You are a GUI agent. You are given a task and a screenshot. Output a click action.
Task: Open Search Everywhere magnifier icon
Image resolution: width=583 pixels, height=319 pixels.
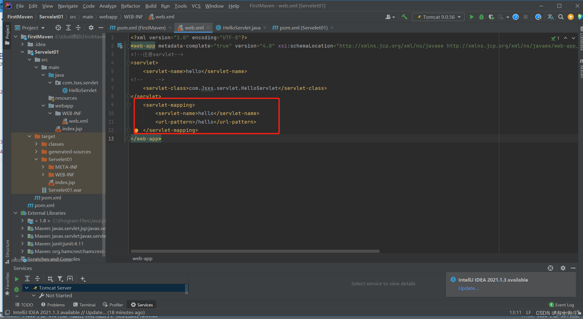(x=561, y=17)
